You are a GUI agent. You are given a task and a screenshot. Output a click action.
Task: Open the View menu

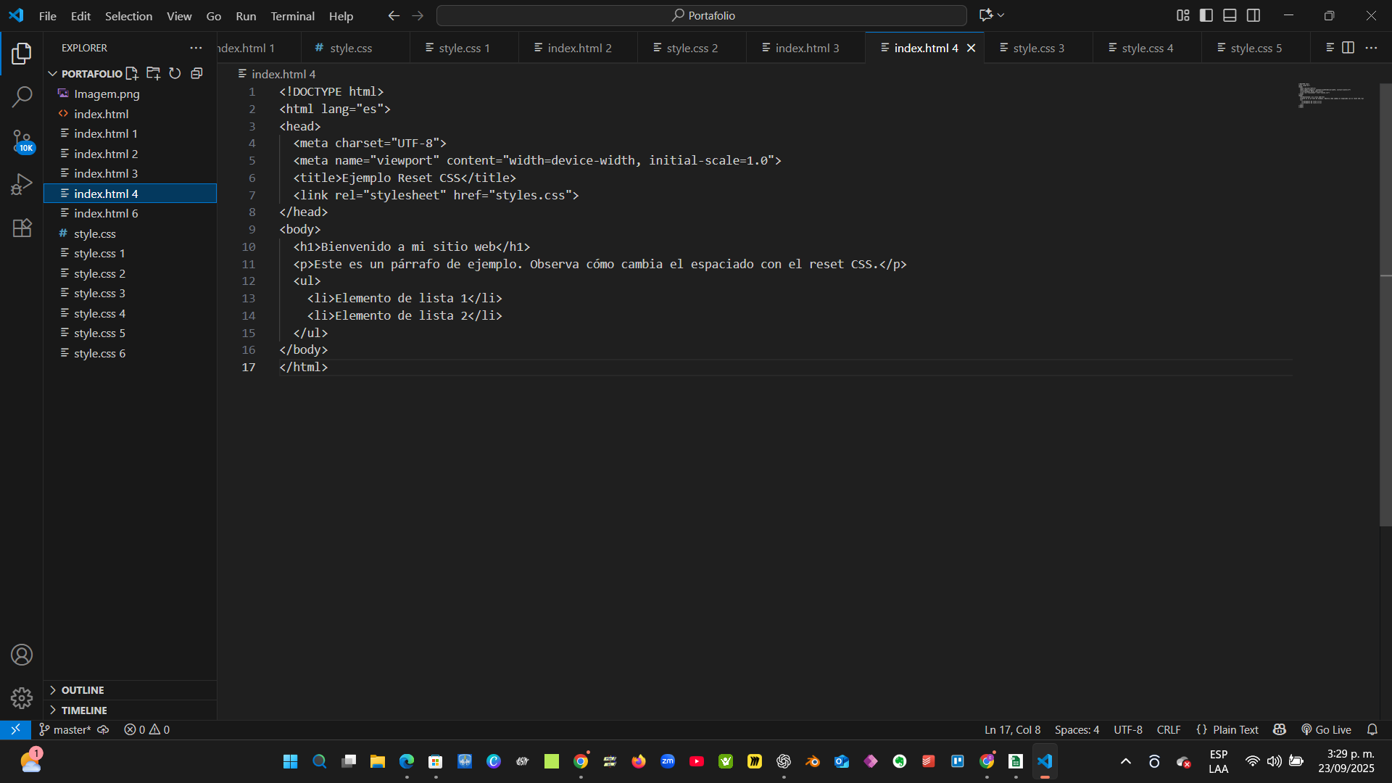point(179,16)
